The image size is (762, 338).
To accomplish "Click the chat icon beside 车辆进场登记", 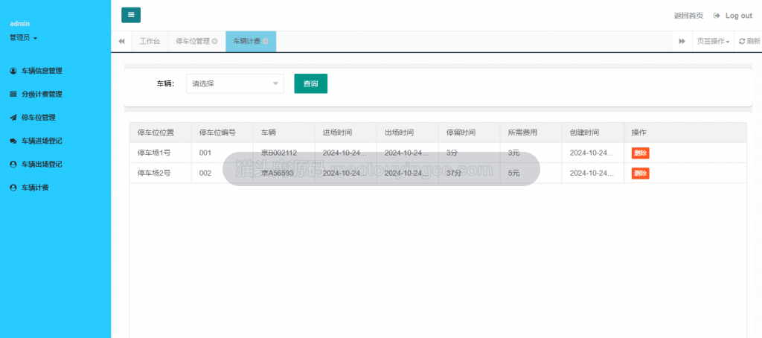I will 13,141.
